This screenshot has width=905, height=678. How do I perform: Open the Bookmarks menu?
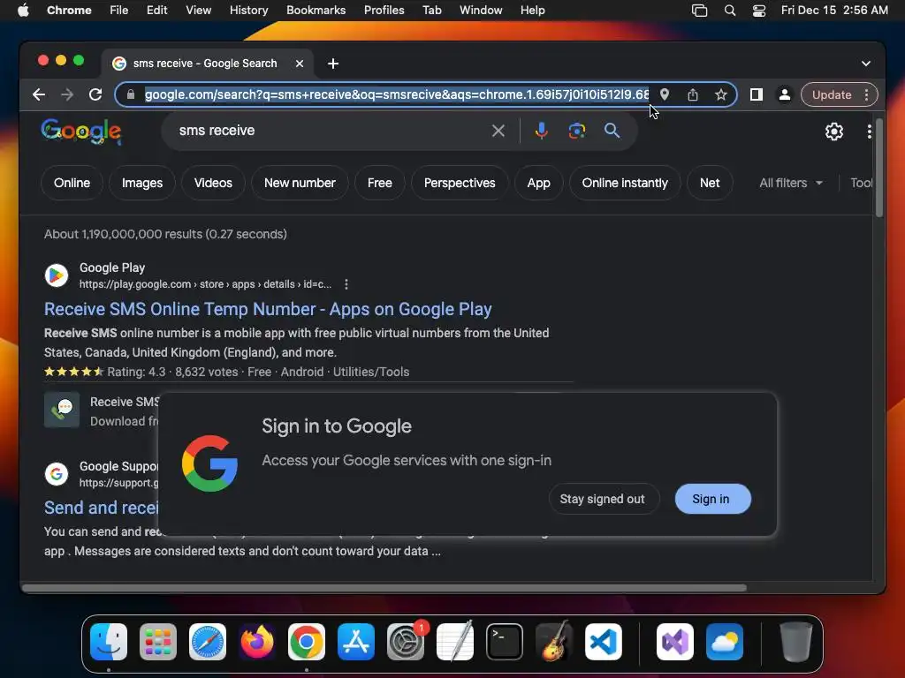[x=316, y=11]
